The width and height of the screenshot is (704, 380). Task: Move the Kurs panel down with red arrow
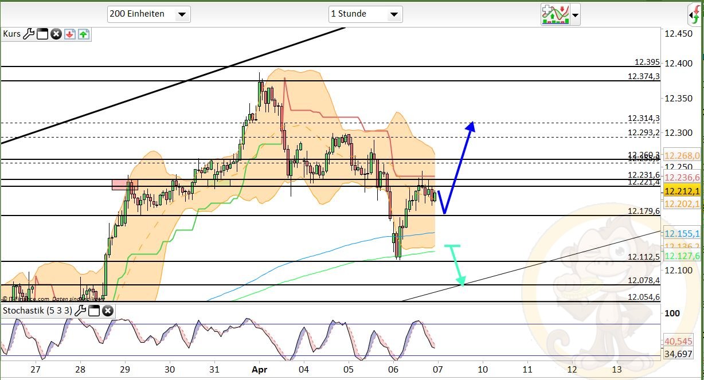click(69, 34)
